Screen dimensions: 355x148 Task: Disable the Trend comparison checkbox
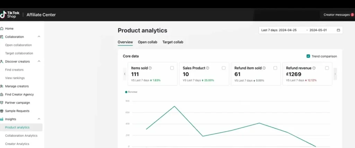pos(308,56)
